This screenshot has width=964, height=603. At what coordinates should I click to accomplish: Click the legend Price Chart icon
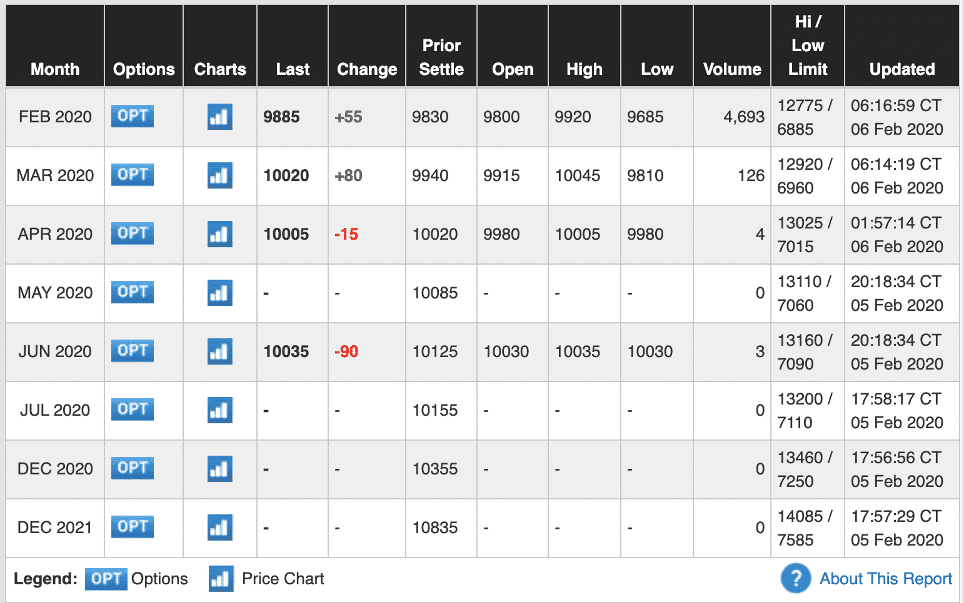pyautogui.click(x=221, y=579)
